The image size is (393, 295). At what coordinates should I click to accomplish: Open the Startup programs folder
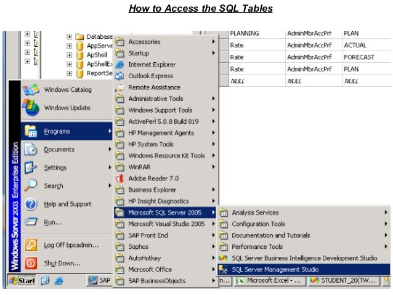pyautogui.click(x=166, y=53)
